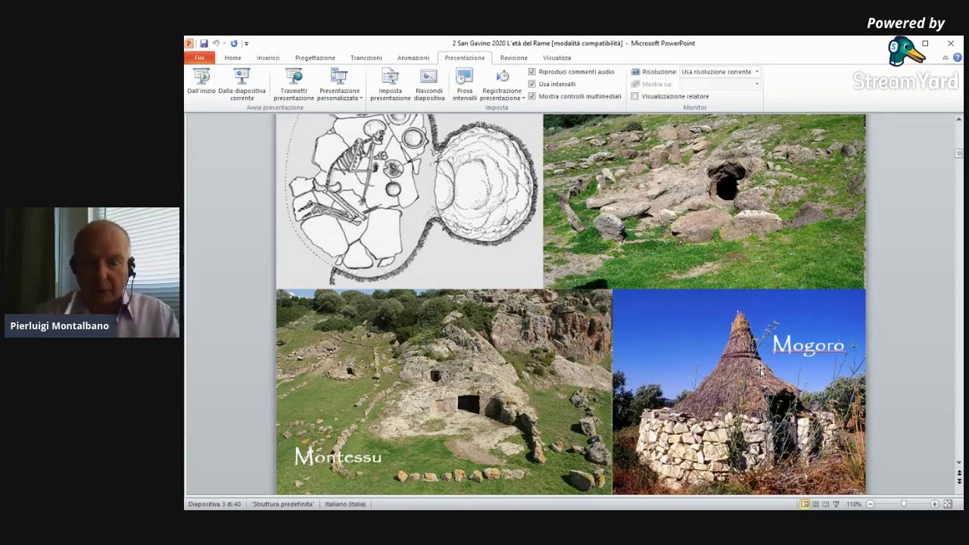
Task: Switch to Reading view icon
Action: pos(825,504)
